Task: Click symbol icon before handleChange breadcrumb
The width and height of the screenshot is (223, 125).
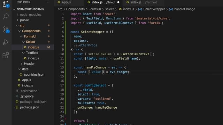Action: 171,9
